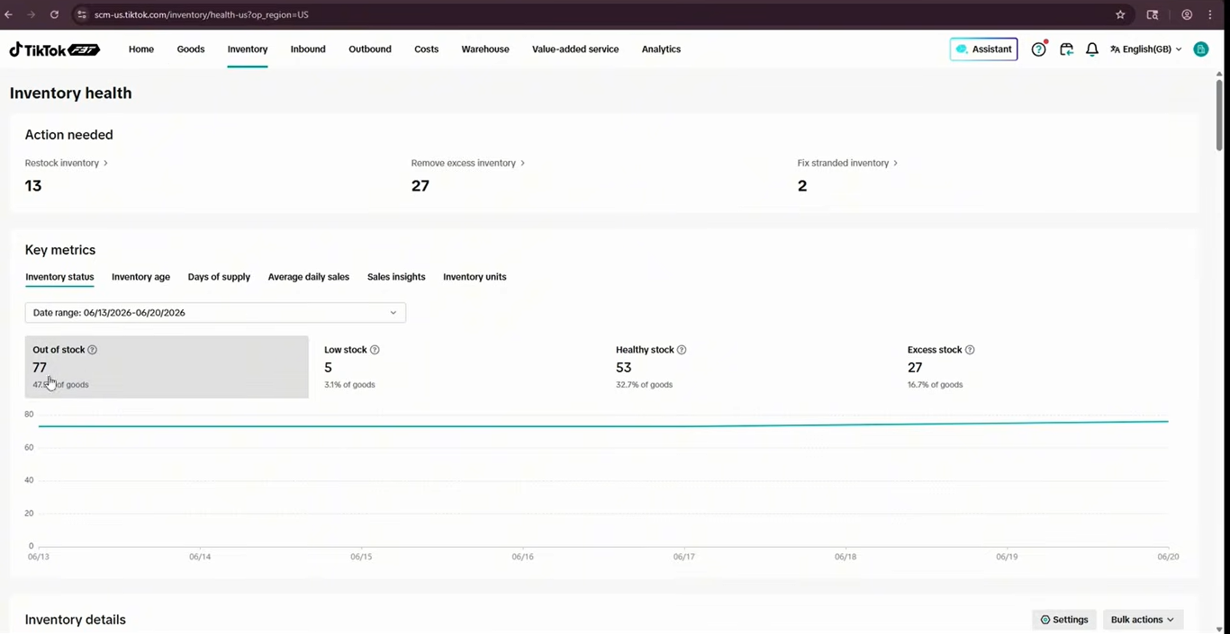
Task: Select the Inventory status tab
Action: [59, 277]
